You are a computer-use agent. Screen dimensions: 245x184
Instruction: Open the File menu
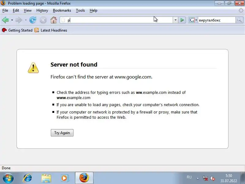click(x=5, y=10)
